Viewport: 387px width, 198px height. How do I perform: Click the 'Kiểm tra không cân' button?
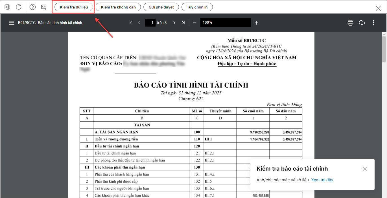coord(118,7)
